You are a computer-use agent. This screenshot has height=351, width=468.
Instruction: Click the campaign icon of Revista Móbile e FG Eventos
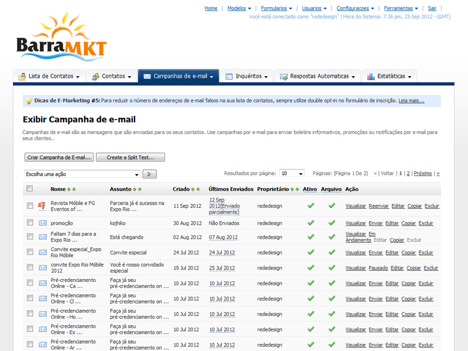(x=42, y=206)
